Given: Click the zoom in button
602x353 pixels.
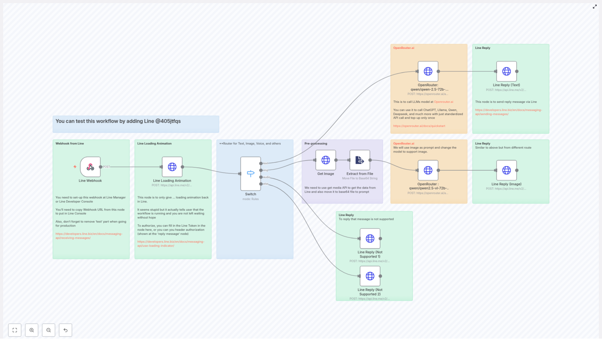Looking at the screenshot, I should coord(32,330).
